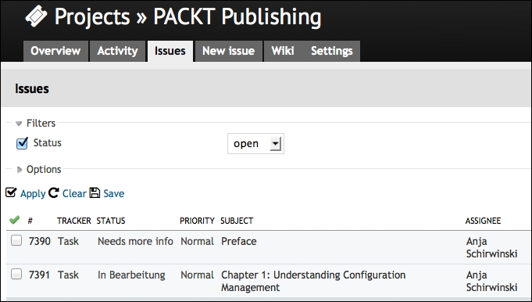This screenshot has height=302, width=532.
Task: Open the Settings tab
Action: (332, 51)
